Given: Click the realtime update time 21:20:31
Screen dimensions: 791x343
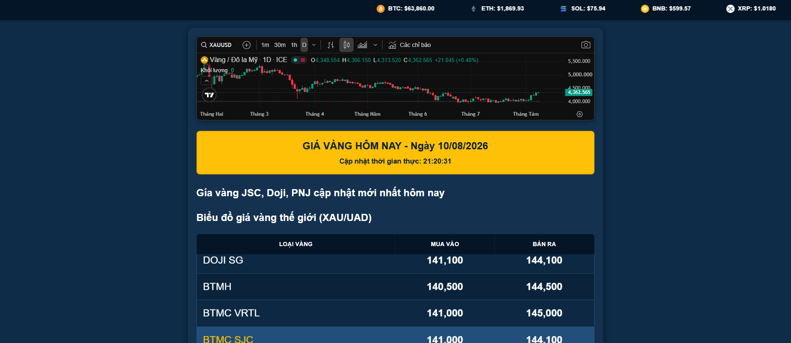Looking at the screenshot, I should 437,161.
